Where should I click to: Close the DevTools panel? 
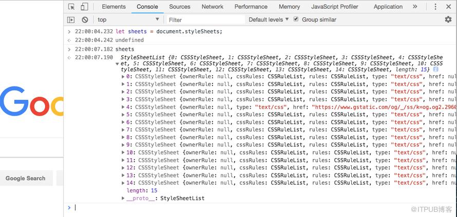tap(449, 7)
